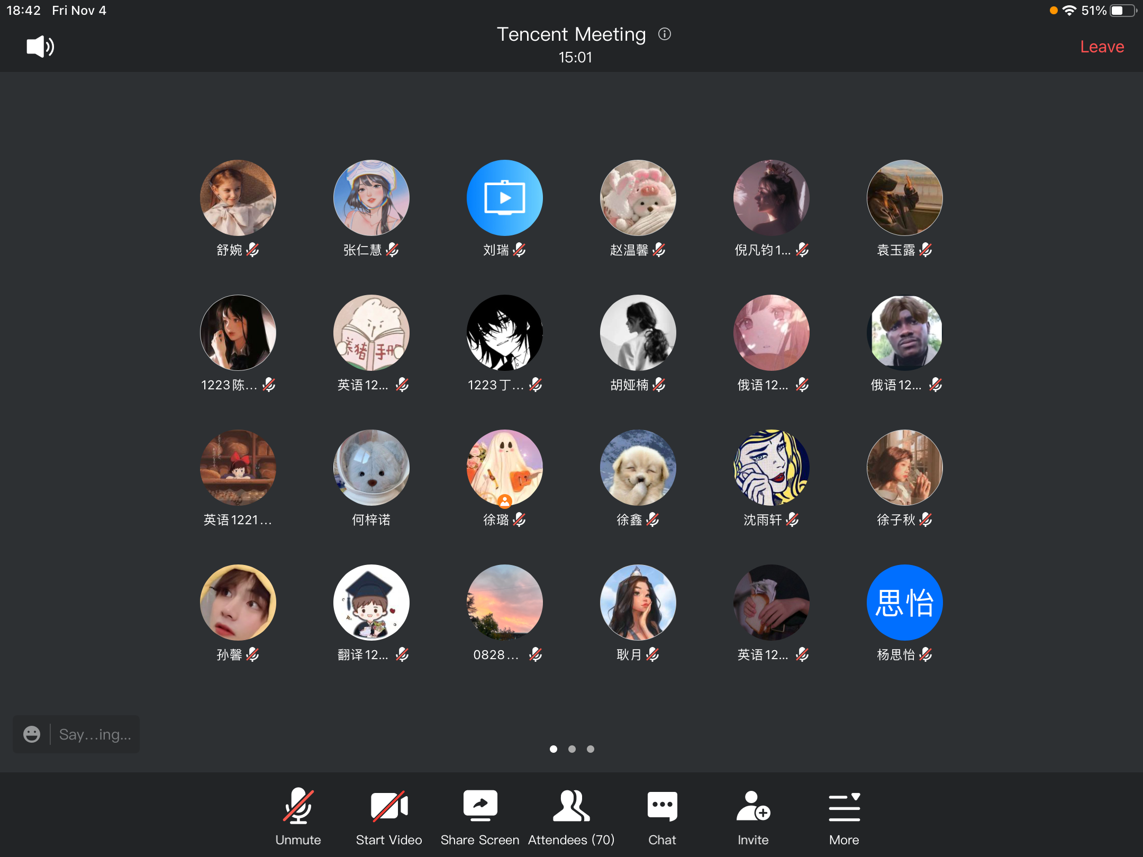
Task: Open meeting info next to Tencent Meeting
Action: 665,34
